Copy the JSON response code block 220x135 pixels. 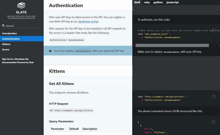(x=214, y=122)
